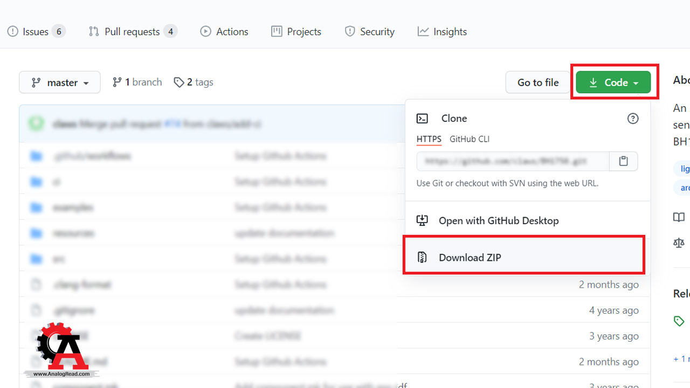
Task: Click the zip file icon beside Download ZIP
Action: coord(423,257)
